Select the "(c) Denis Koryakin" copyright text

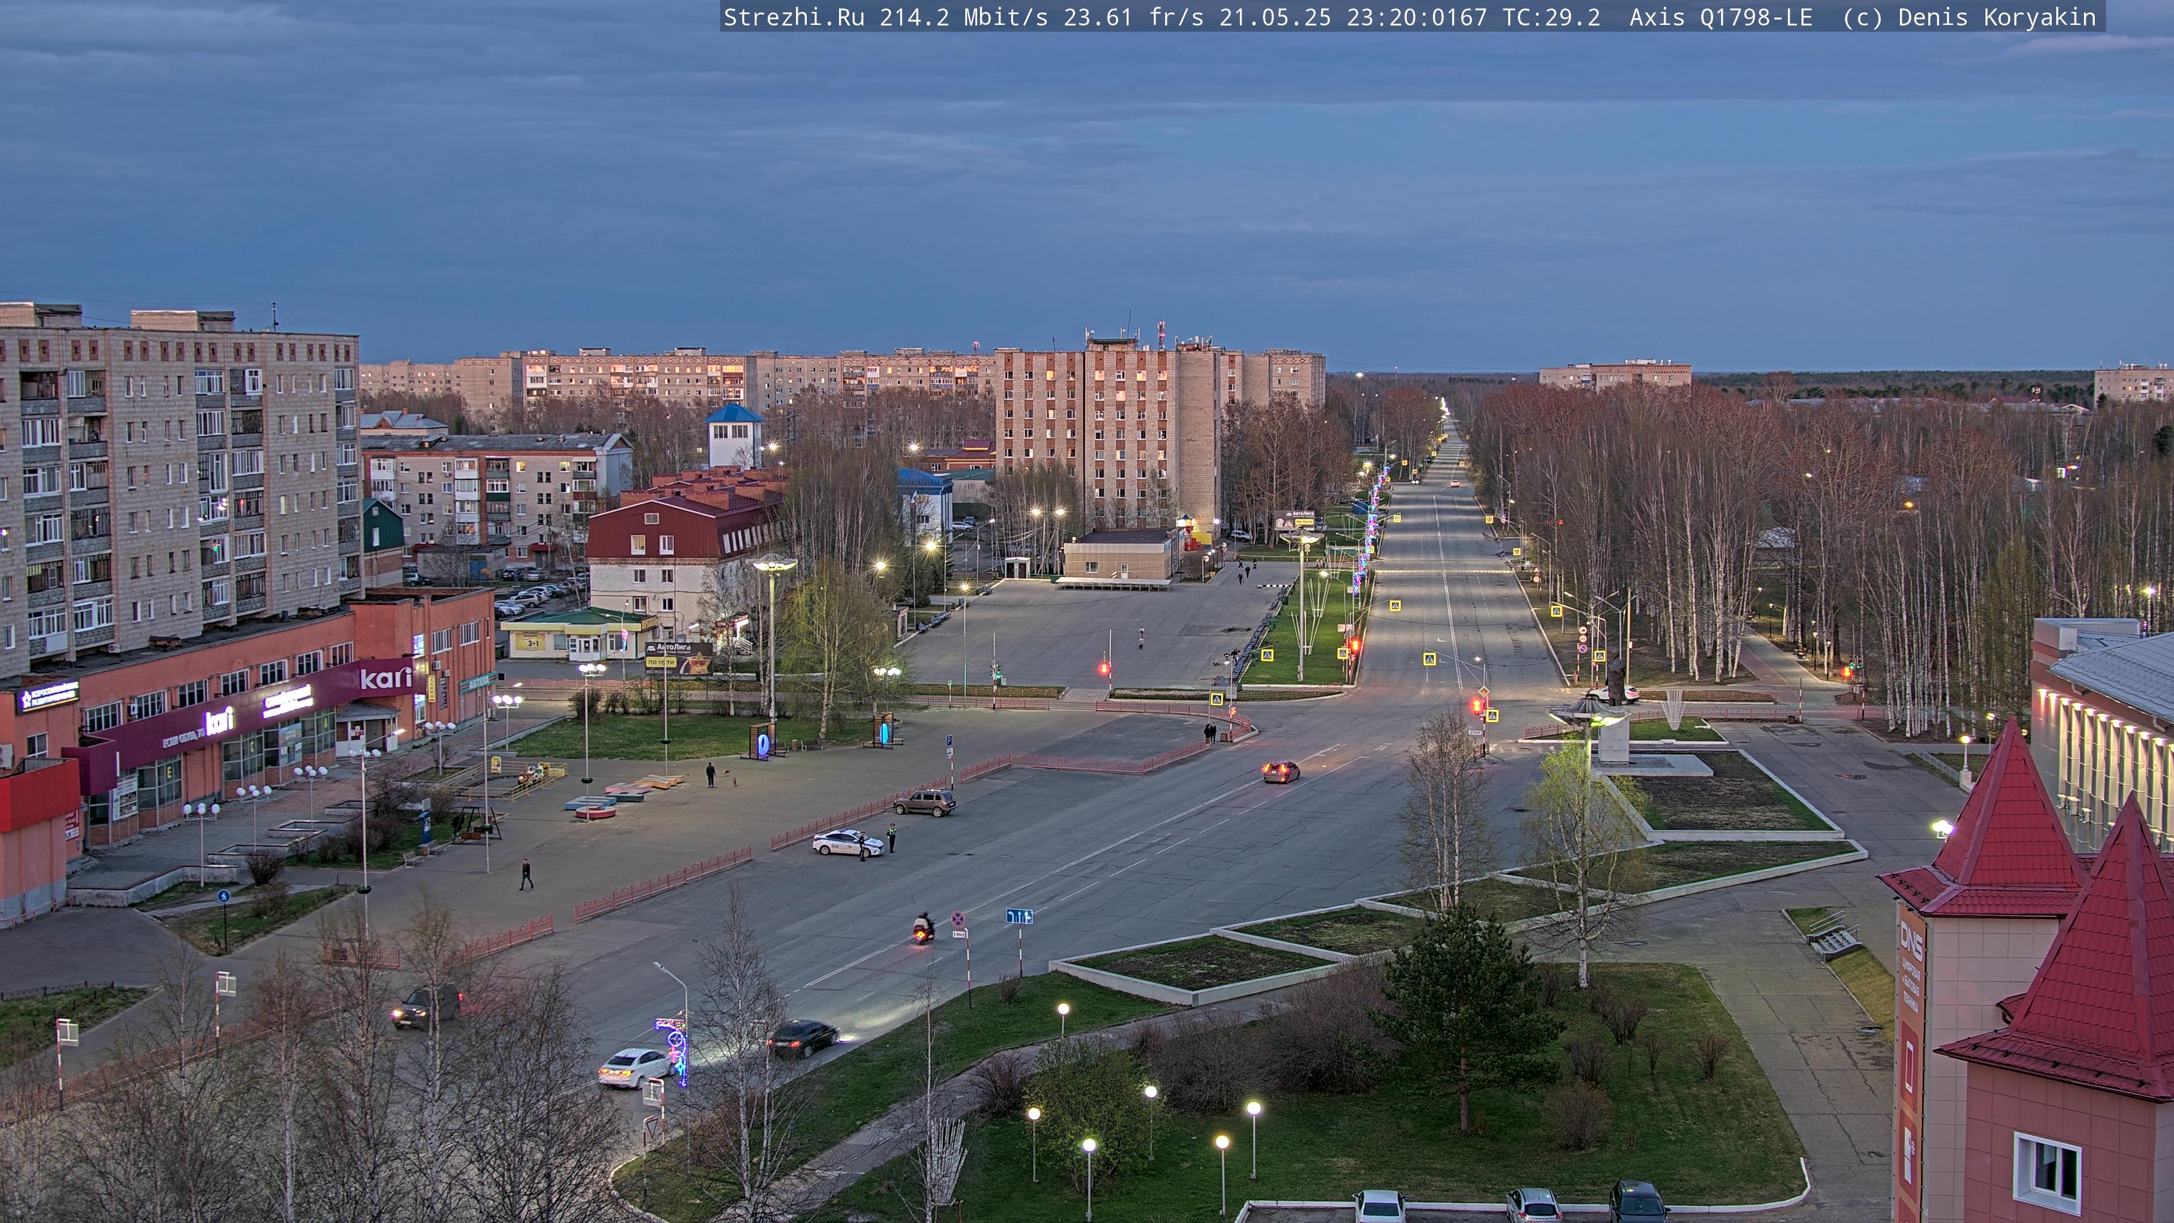1969,18
